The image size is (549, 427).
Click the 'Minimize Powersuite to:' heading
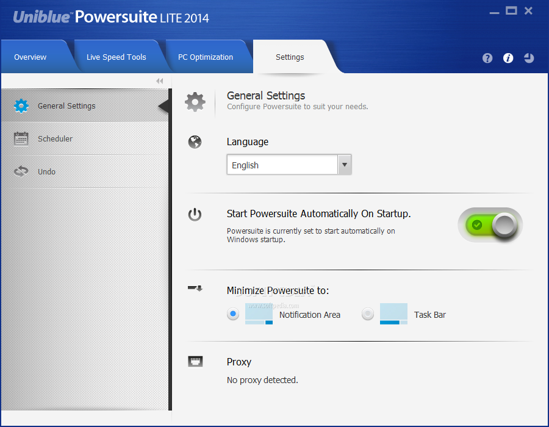[x=278, y=290]
